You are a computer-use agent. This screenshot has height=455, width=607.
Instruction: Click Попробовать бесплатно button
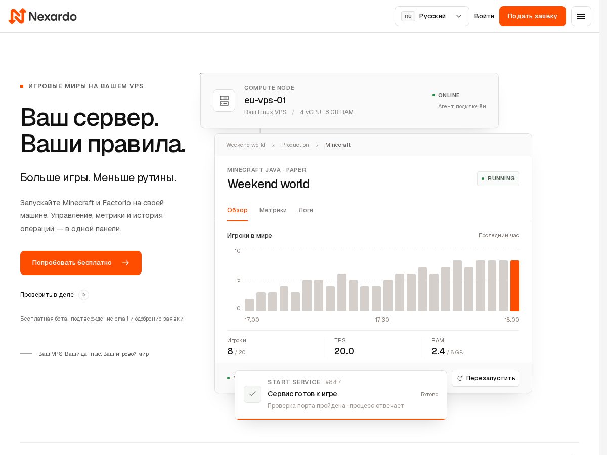[x=81, y=263]
